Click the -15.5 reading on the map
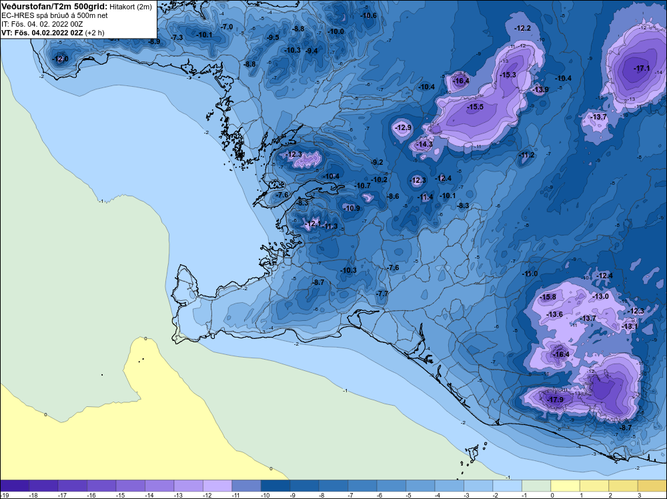 coord(475,107)
